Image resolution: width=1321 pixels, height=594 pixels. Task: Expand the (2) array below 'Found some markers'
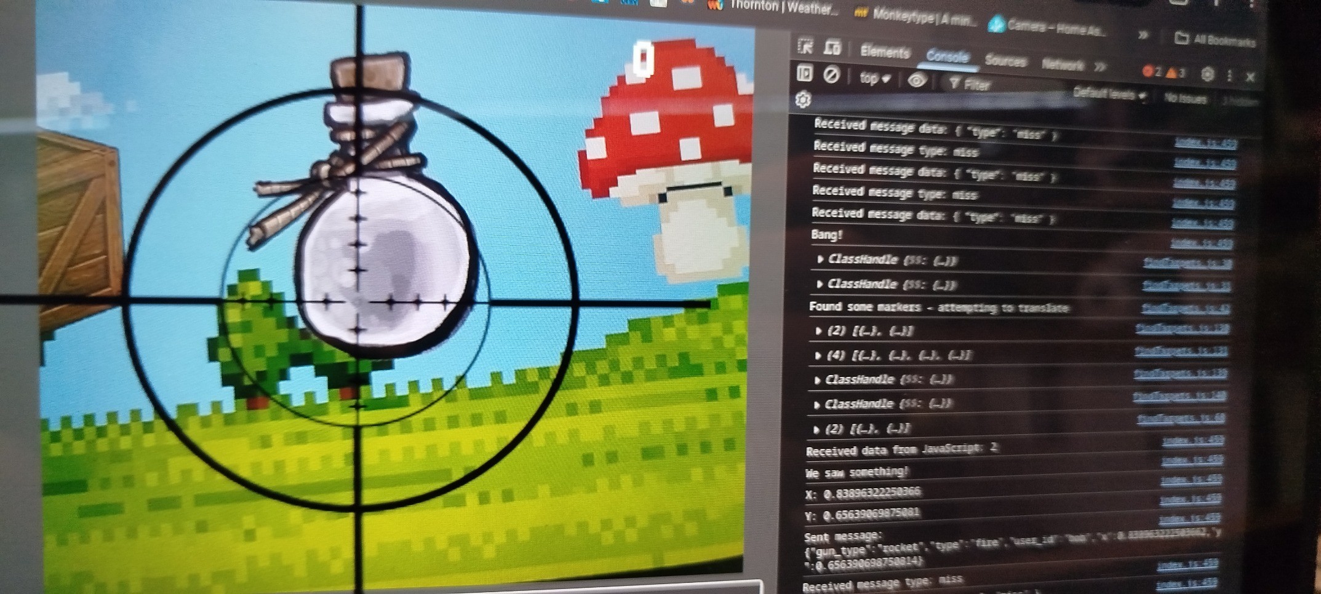818,331
